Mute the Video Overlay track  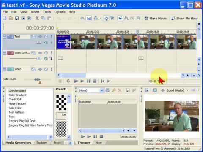click(46, 53)
